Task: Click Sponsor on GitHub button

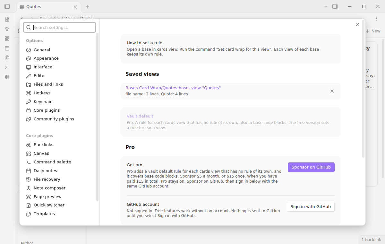Action: [x=311, y=167]
